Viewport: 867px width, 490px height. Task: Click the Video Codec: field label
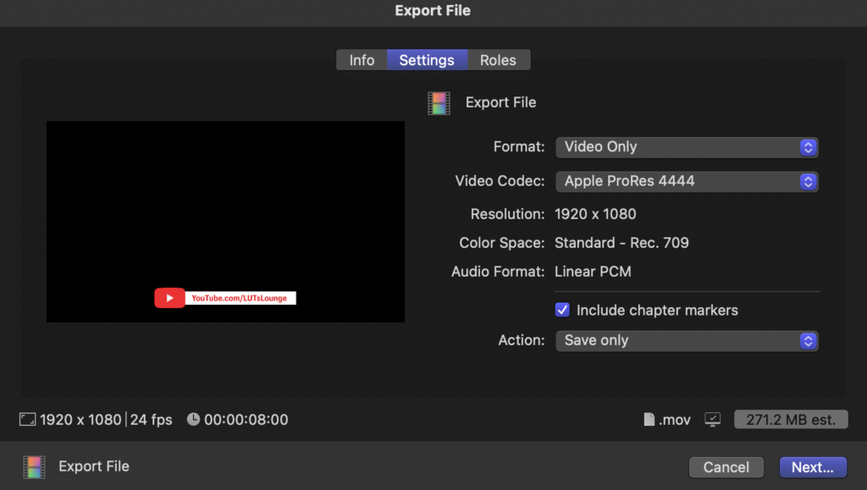pyautogui.click(x=500, y=181)
